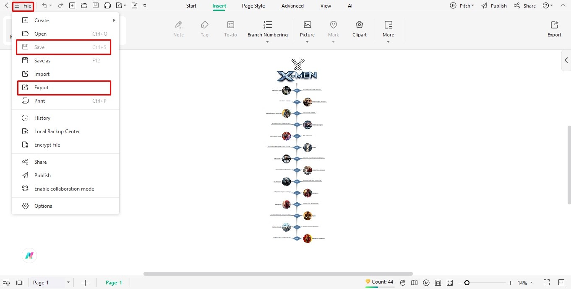The image size is (571, 289).
Task: Expand the right side panel arrow
Action: pos(566,60)
